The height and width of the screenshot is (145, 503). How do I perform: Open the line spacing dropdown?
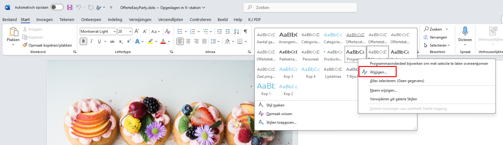(x=215, y=41)
